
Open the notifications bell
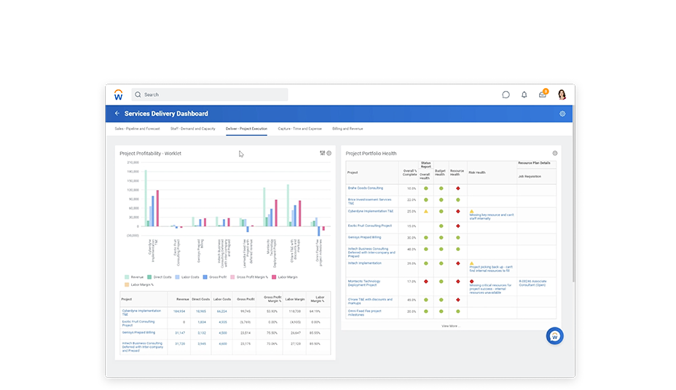[x=524, y=95]
